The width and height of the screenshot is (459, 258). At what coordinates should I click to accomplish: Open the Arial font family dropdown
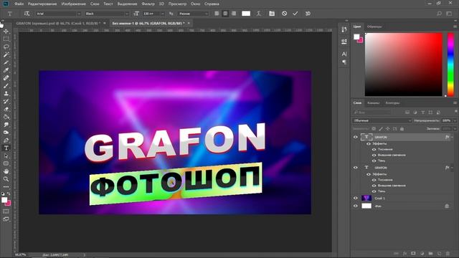[x=59, y=14]
